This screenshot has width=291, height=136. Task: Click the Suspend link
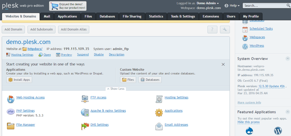point(83,55)
